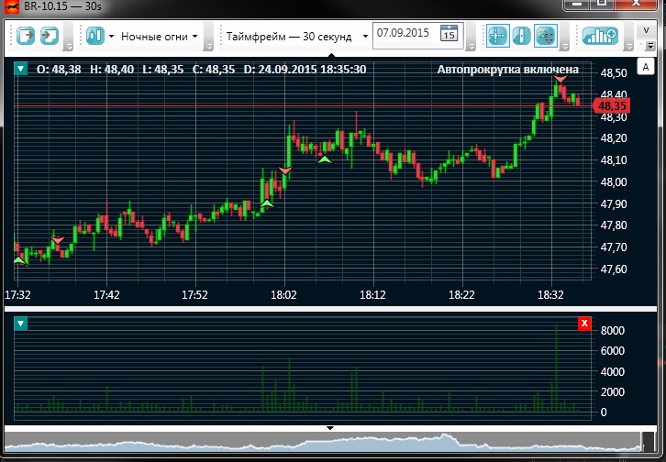Screen dimensions: 666x462
Task: Select the red sell marker near 17:36
Action: [58, 240]
